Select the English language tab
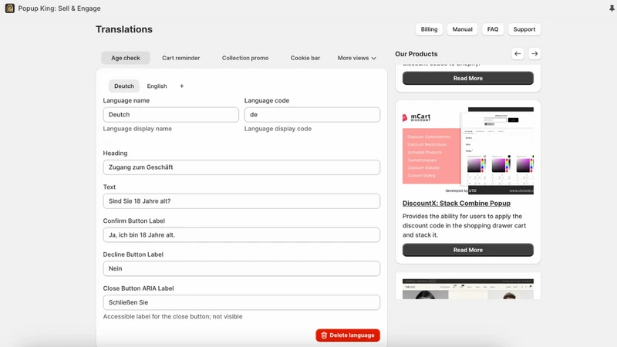 pyautogui.click(x=157, y=86)
